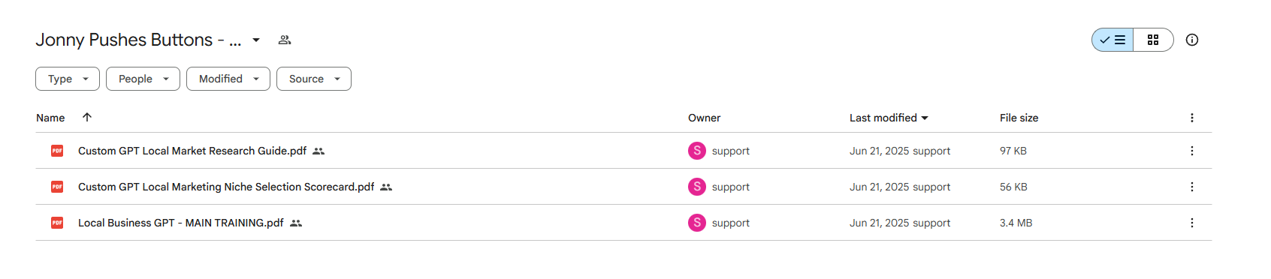Screen dimensions: 1271x279
Task: Open more options in the column header
Action: click(x=1192, y=118)
